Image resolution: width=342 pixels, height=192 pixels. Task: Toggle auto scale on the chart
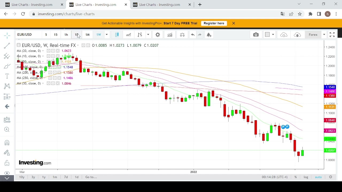[x=318, y=177]
